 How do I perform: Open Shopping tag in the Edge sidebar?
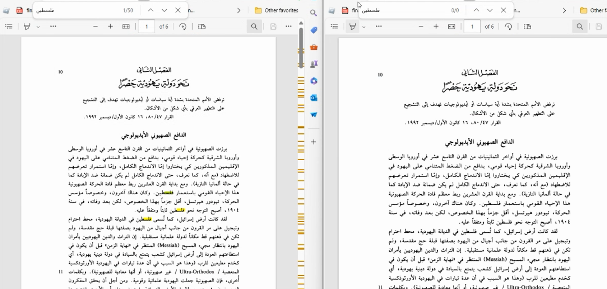[x=314, y=30]
